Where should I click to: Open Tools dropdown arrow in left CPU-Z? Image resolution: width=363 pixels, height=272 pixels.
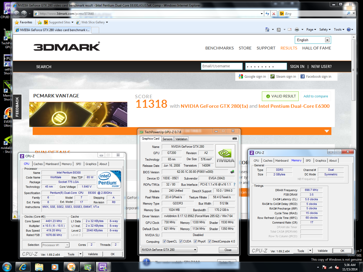(x=80, y=254)
